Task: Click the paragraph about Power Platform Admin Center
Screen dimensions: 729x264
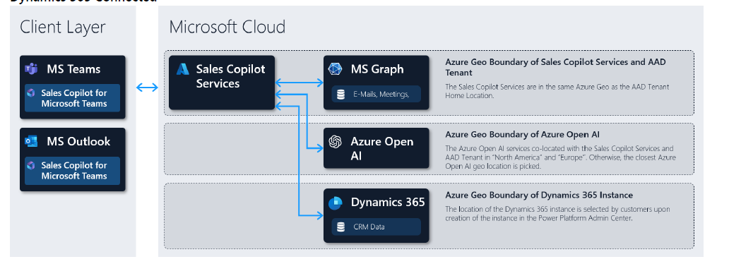Action: tap(557, 213)
